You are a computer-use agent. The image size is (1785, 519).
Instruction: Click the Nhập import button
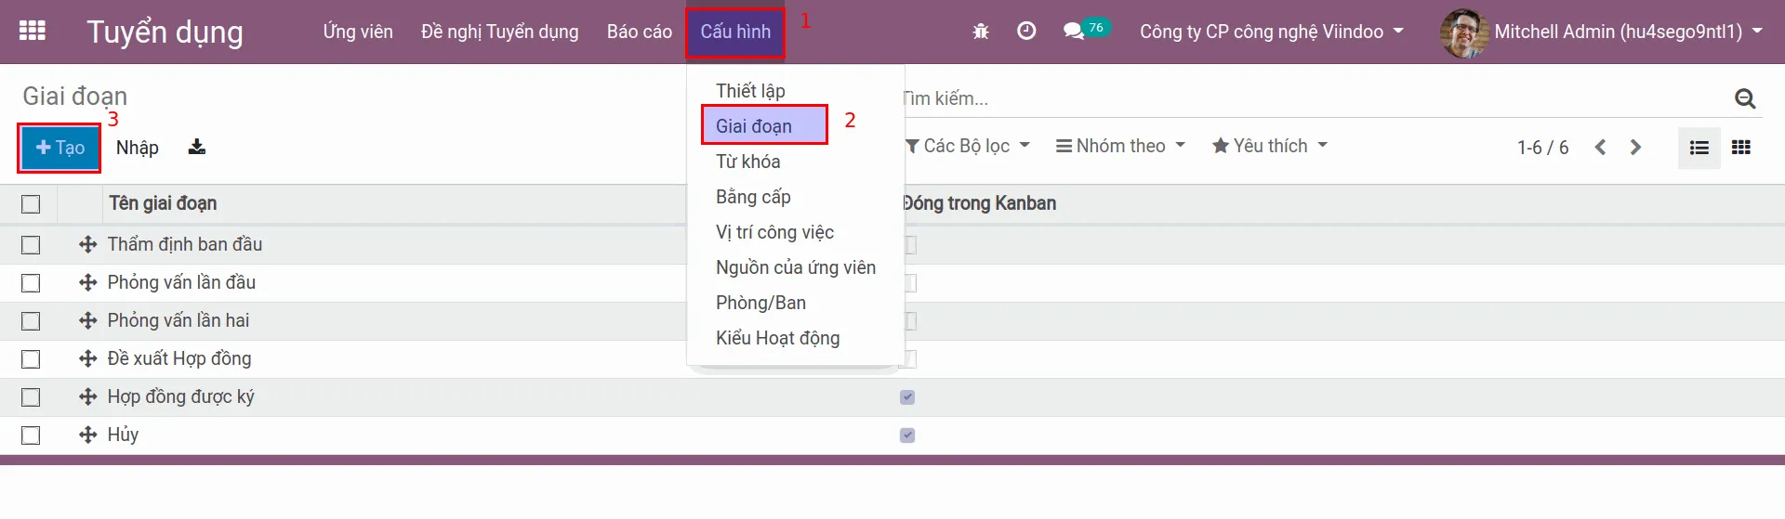pyautogui.click(x=138, y=148)
